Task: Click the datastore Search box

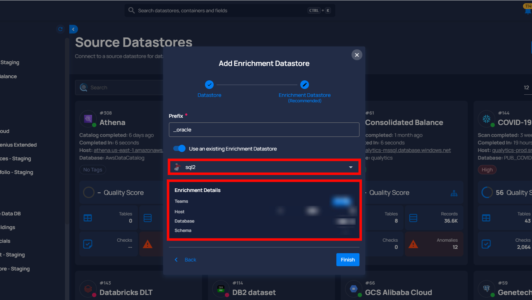Action: tap(119, 88)
